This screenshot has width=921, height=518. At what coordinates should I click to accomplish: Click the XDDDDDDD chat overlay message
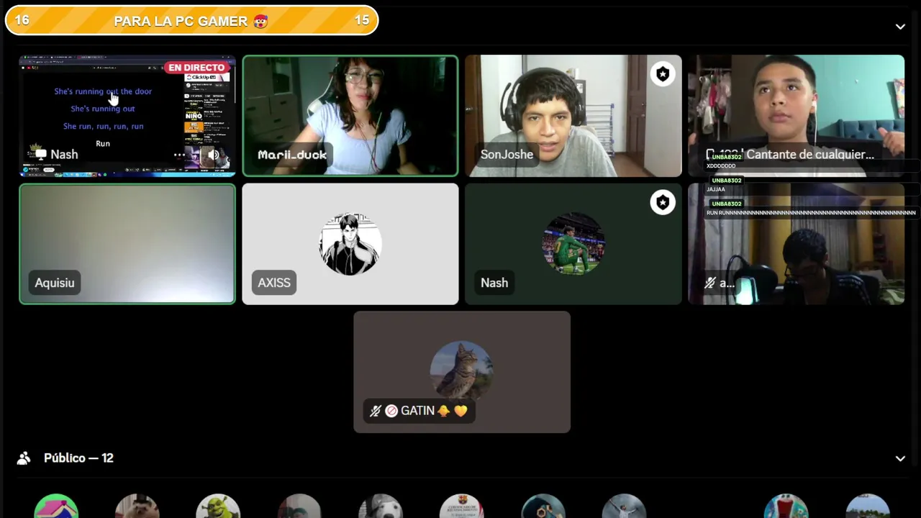[x=721, y=166]
